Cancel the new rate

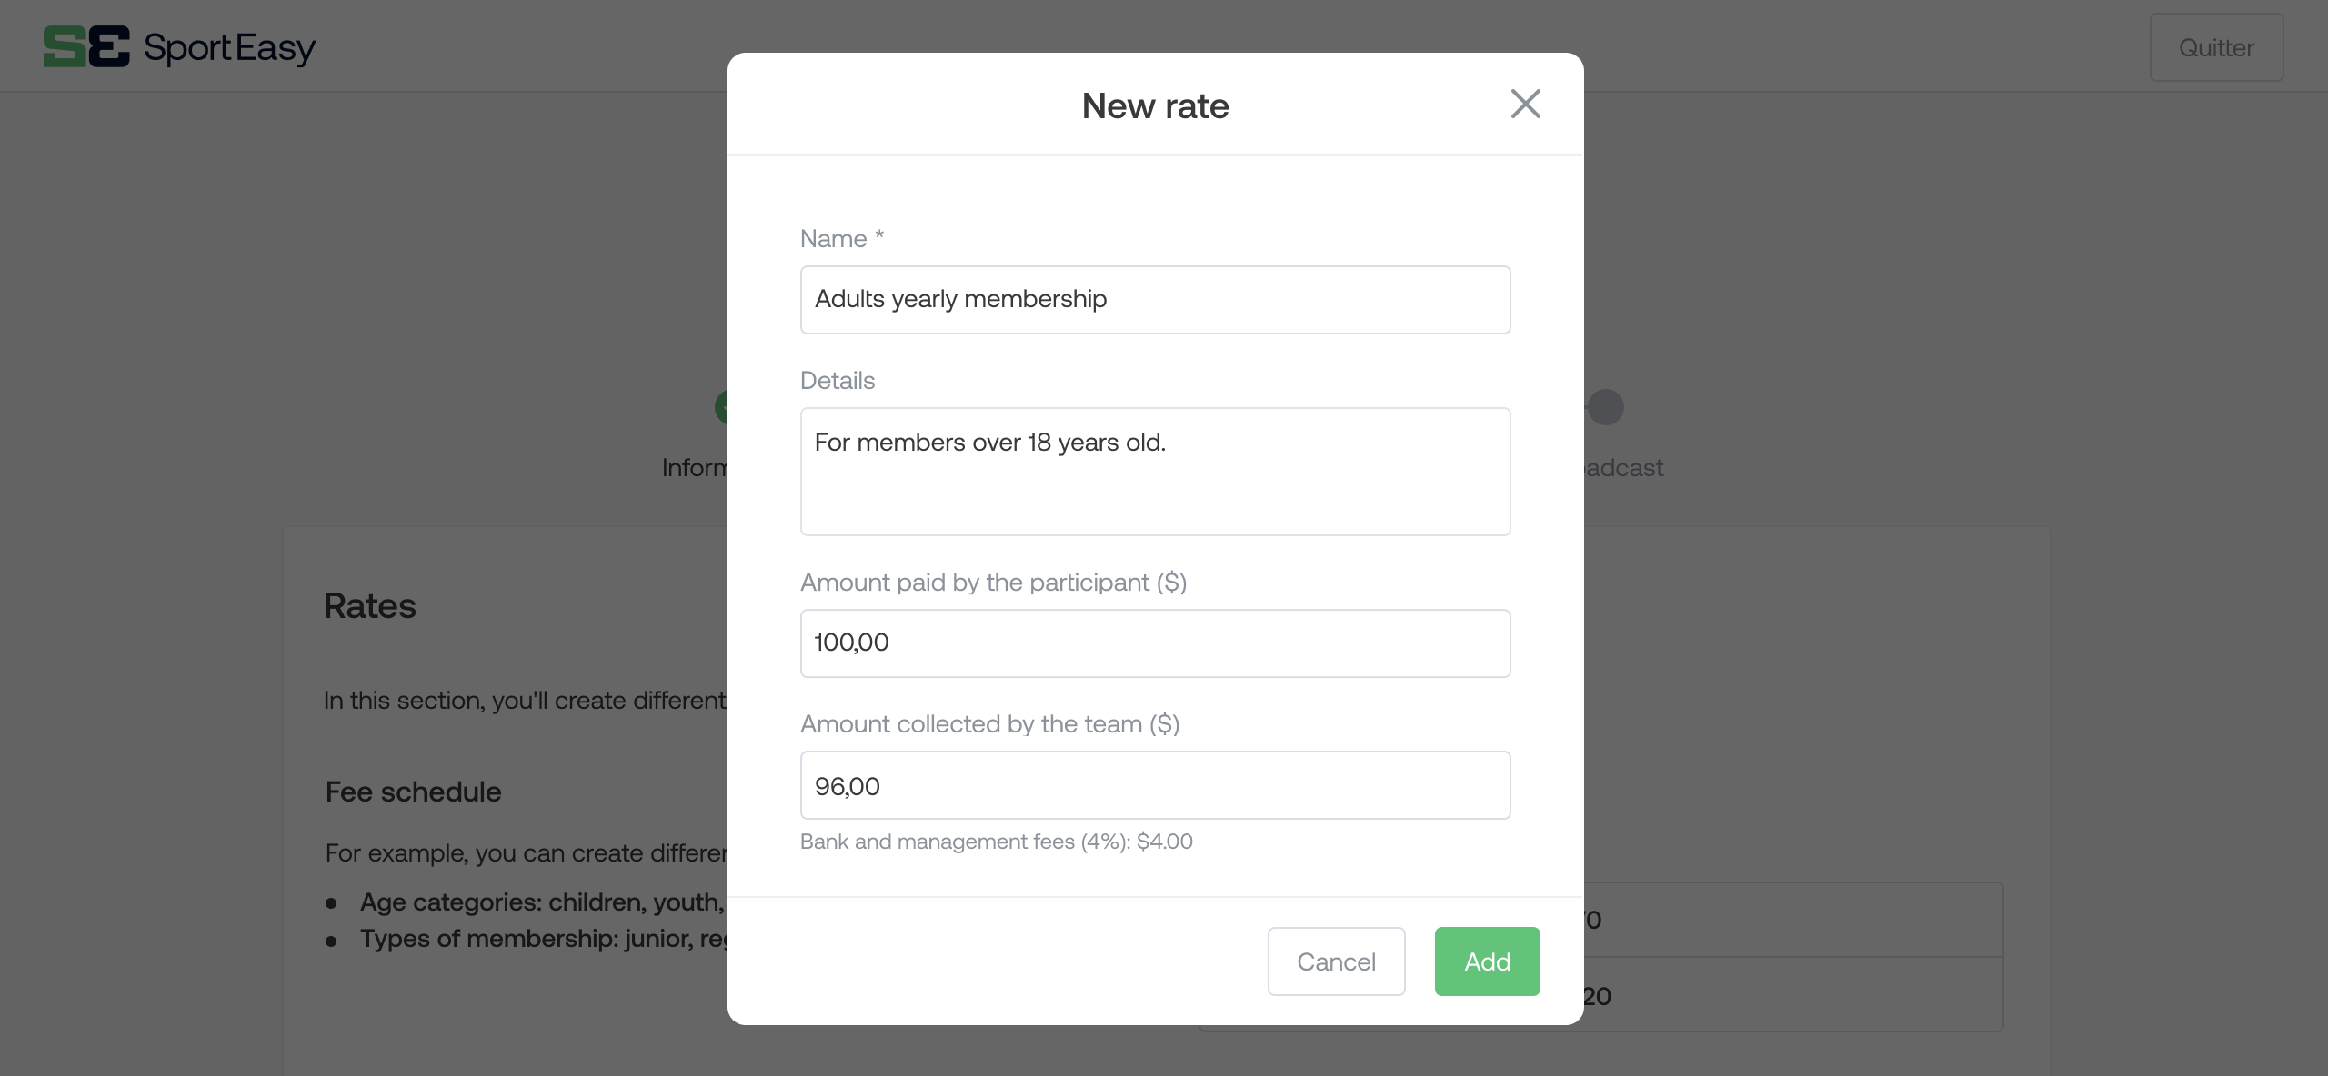1336,961
